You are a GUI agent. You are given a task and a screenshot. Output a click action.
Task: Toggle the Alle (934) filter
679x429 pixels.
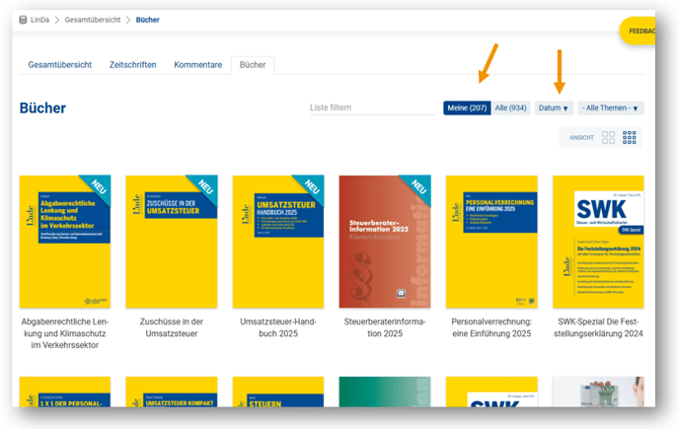(x=510, y=107)
